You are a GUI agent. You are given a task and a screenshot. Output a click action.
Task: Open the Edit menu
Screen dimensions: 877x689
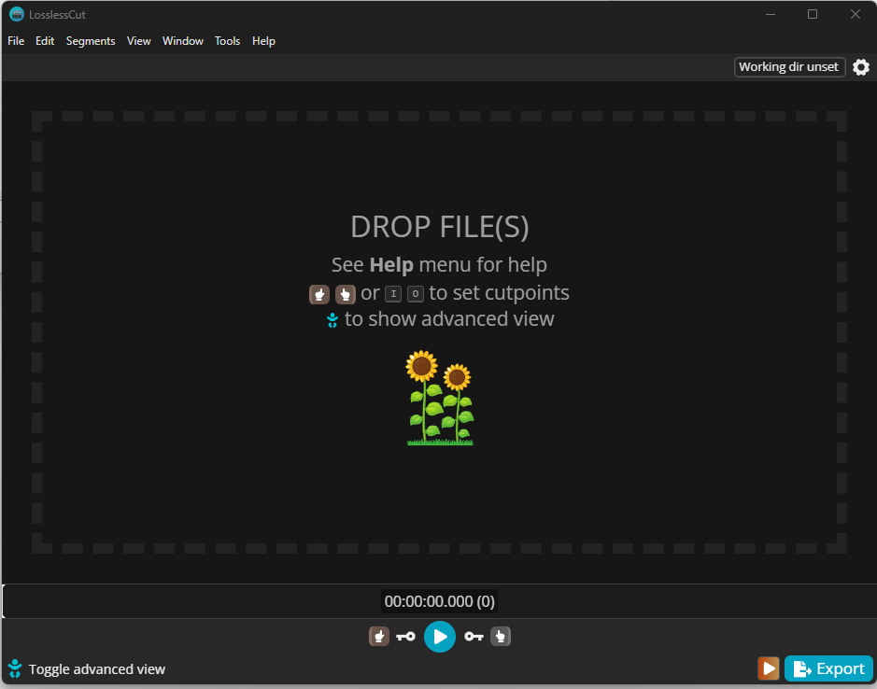(45, 41)
